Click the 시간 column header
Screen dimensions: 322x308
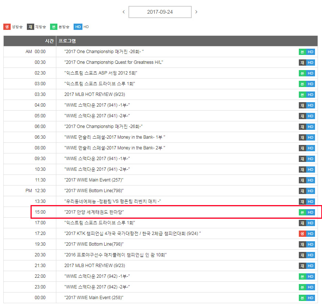coord(49,41)
